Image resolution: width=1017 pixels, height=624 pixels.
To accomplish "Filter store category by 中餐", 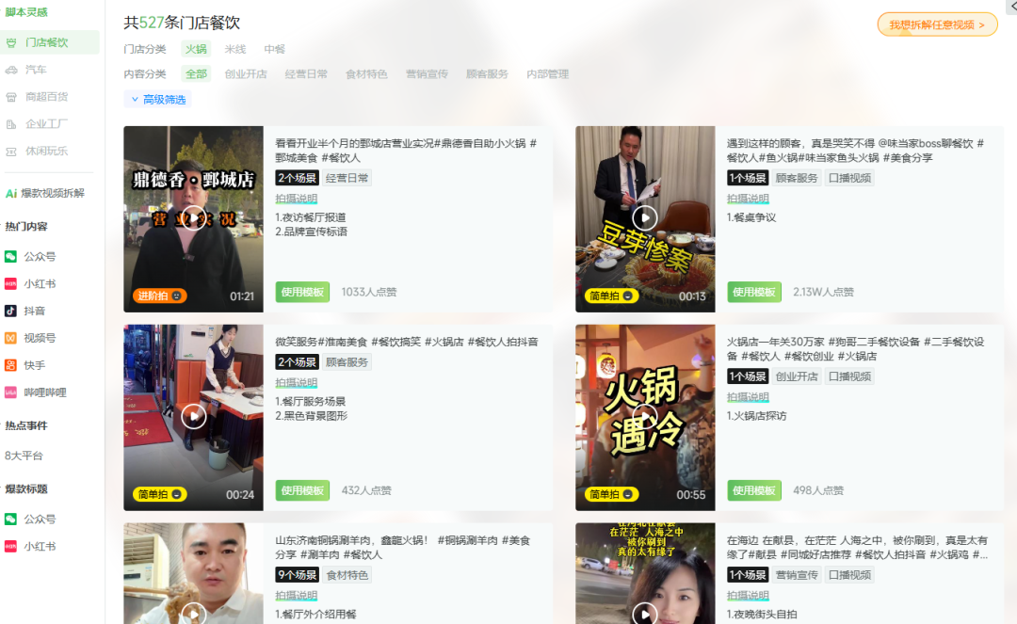I will (x=274, y=49).
